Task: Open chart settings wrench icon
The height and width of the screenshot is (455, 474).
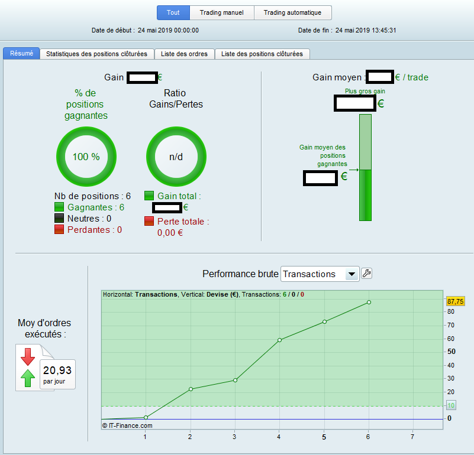Action: coord(367,273)
